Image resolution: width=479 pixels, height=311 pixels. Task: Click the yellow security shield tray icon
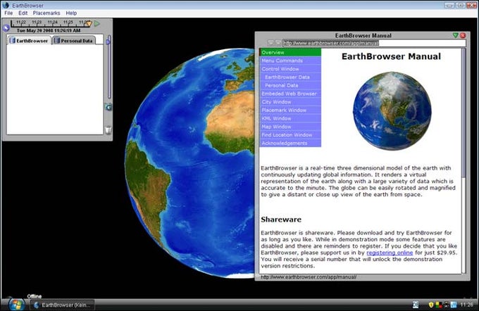431,305
